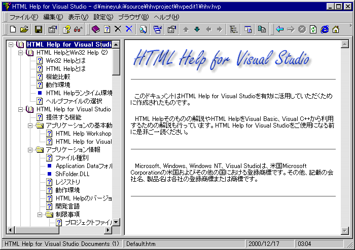Select the 機能比較 topic
The height and width of the screenshot is (250, 355).
(x=58, y=77)
